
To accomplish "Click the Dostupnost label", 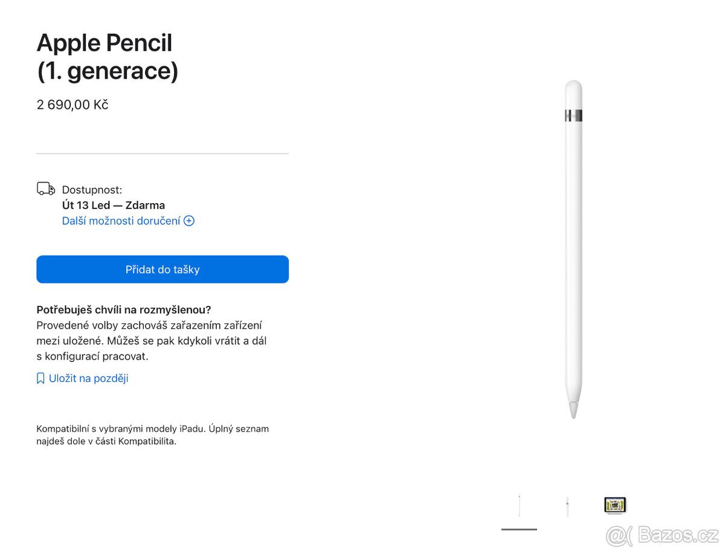I will (x=92, y=189).
